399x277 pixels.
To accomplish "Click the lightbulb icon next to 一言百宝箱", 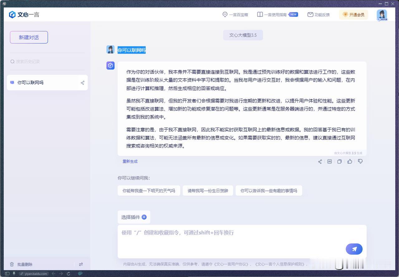I will 225,15.
